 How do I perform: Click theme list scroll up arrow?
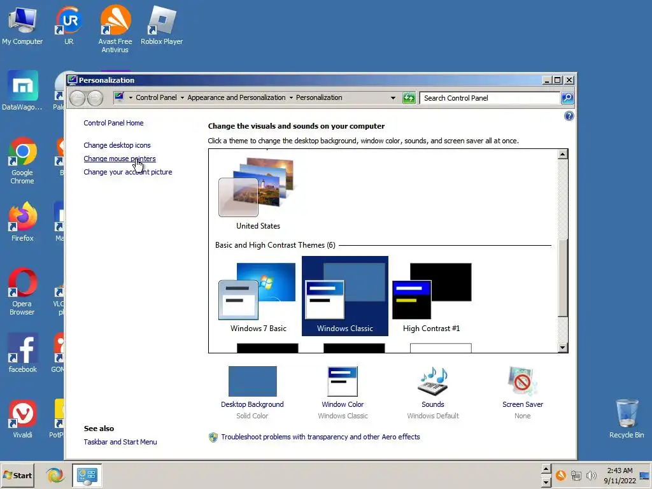[563, 154]
